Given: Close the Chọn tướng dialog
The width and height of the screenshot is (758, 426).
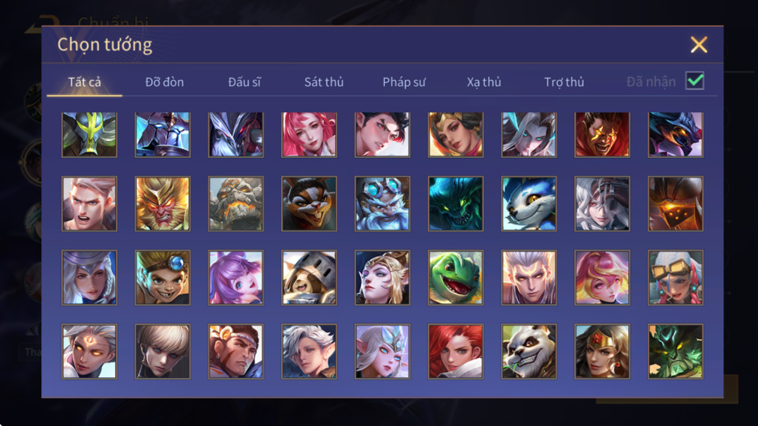Looking at the screenshot, I should [x=699, y=45].
